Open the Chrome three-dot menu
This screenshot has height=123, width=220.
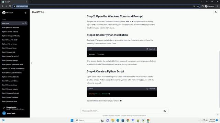[x=218, y=6]
